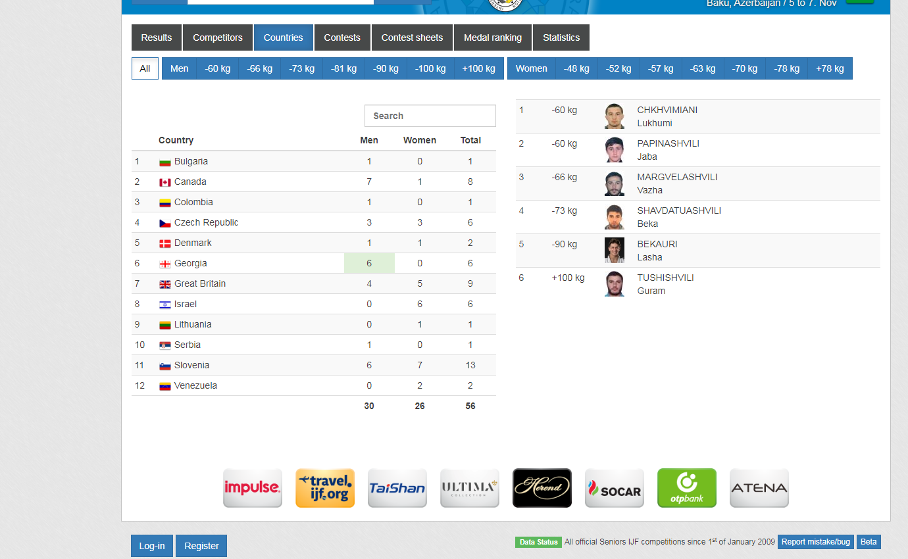Viewport: 908px width, 559px height.
Task: Filter by men's -66 kg
Action: (x=260, y=68)
